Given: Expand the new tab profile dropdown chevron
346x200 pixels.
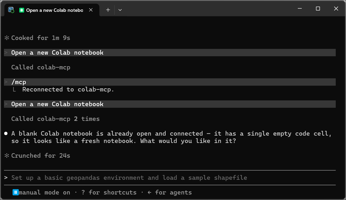Looking at the screenshot, I should [120, 10].
